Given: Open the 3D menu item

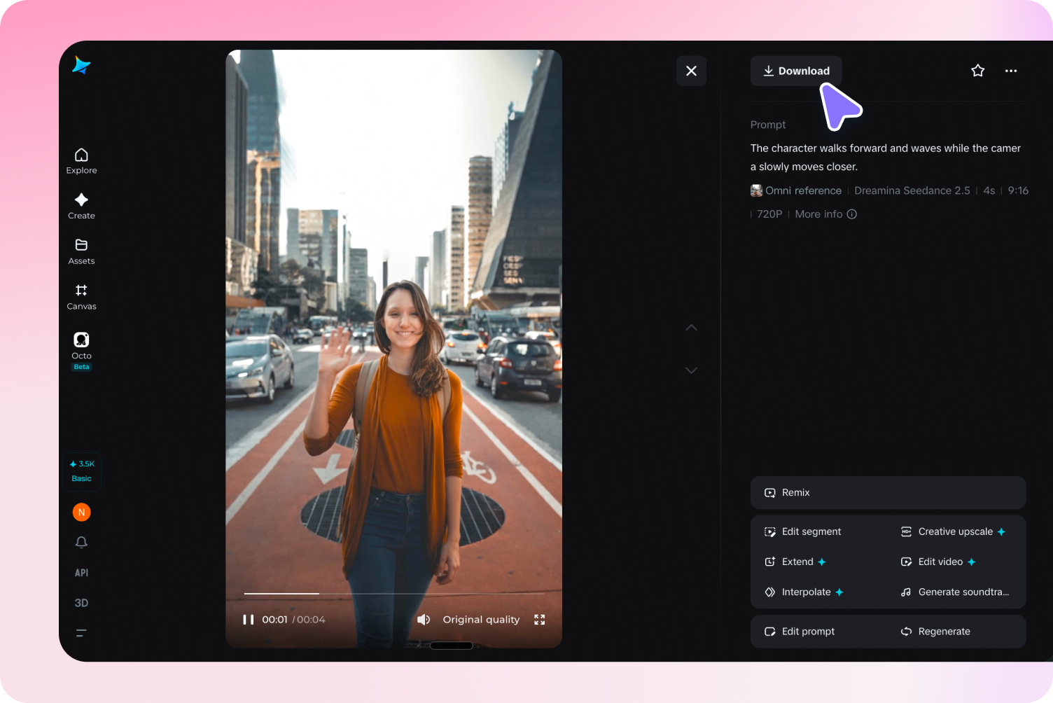Looking at the screenshot, I should 81,603.
